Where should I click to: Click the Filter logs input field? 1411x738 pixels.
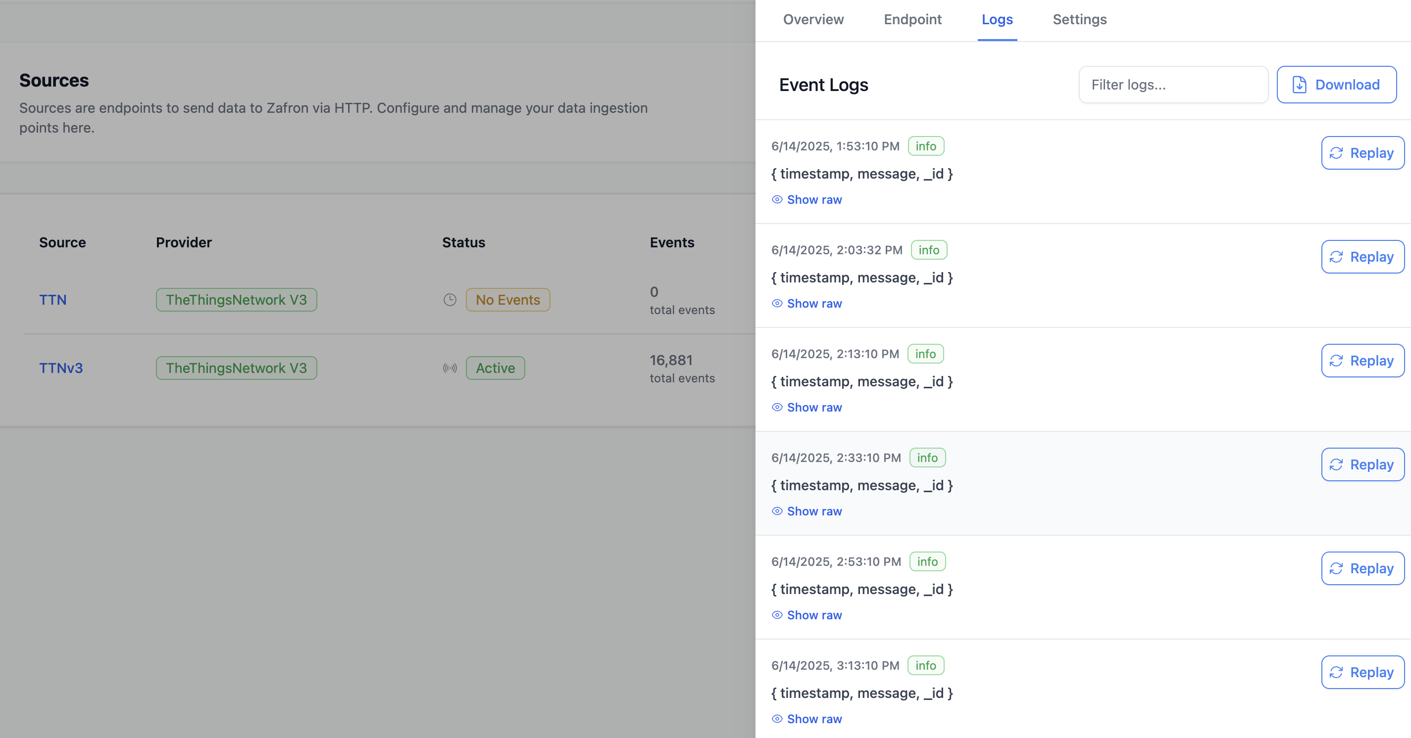(1173, 85)
